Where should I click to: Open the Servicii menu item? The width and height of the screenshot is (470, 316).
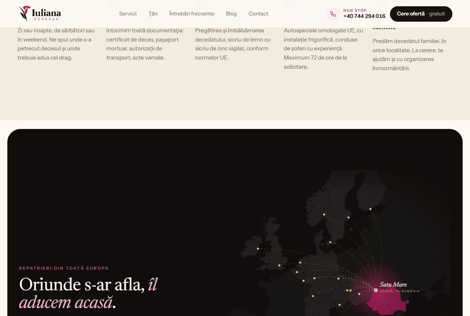click(128, 14)
